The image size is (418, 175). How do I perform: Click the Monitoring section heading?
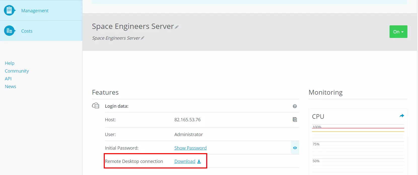[326, 92]
